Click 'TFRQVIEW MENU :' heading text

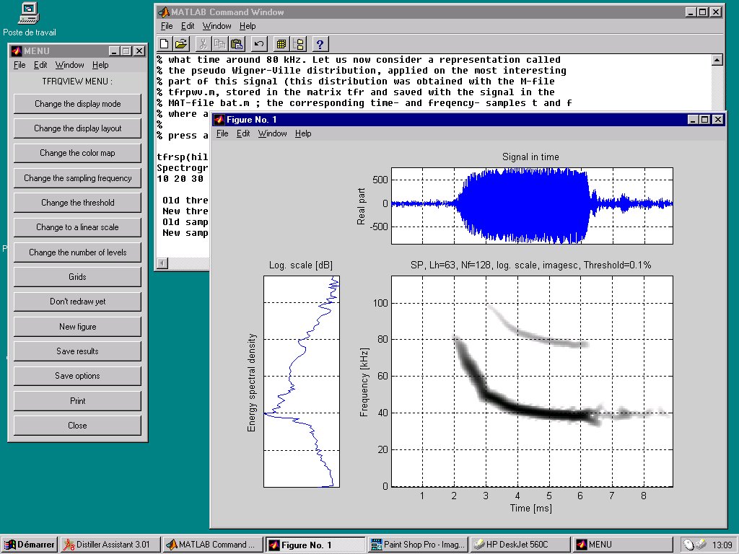click(77, 82)
